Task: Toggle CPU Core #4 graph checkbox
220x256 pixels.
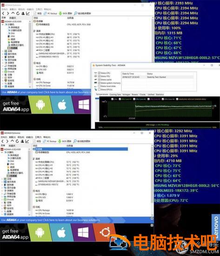Action: pyautogui.click(x=163, y=99)
